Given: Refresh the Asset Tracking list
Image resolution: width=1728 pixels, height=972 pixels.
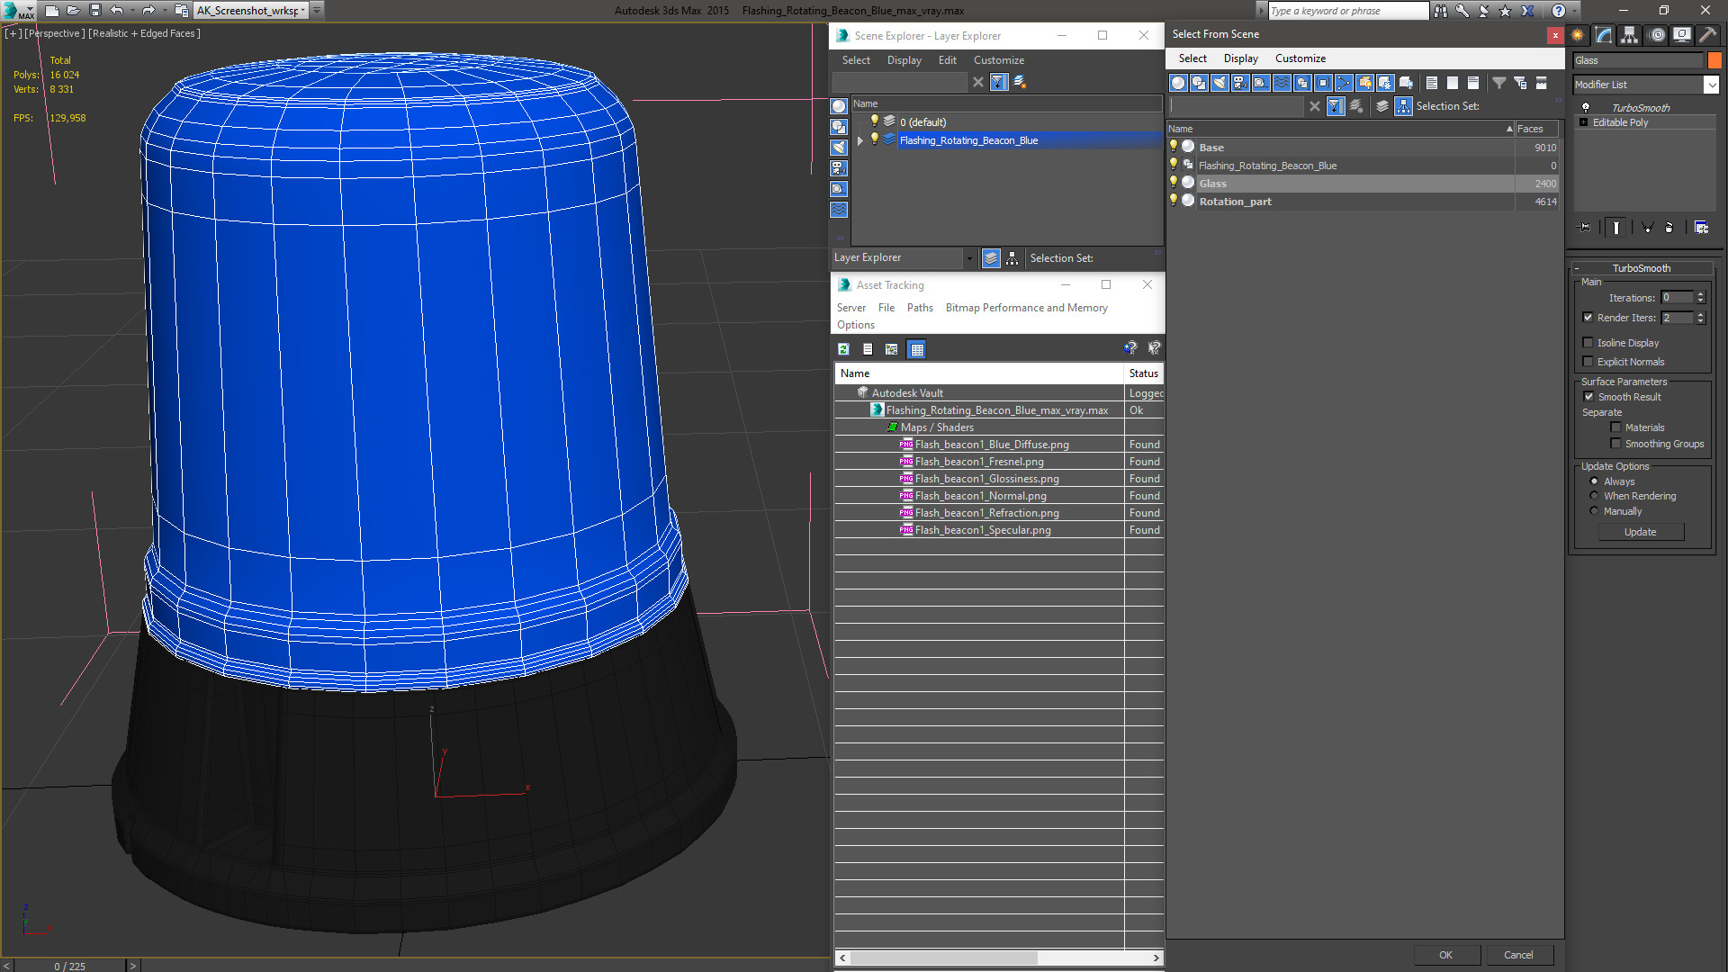Looking at the screenshot, I should [x=843, y=349].
